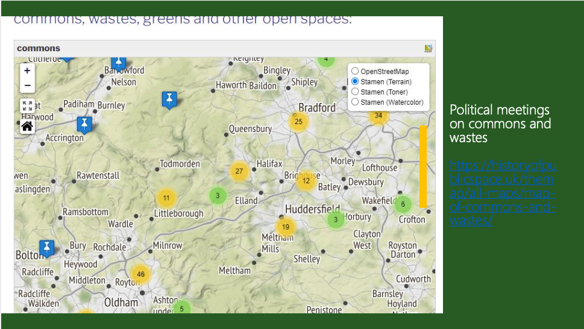Viewport: 584px width, 329px height.
Task: Expand the 27 cluster west of Halifax
Action: pos(239,171)
